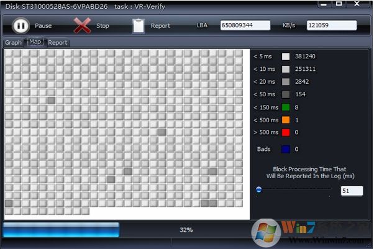Screen dimensions: 374x249
Task: Click the window title 'Disk ST31000528AS-6VPABD26'
Action: click(x=57, y=6)
